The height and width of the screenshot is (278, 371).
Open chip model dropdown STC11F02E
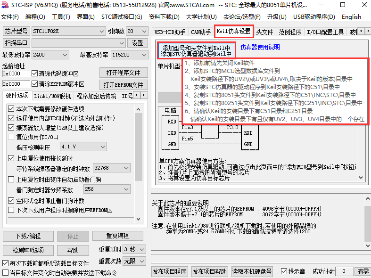(69, 31)
